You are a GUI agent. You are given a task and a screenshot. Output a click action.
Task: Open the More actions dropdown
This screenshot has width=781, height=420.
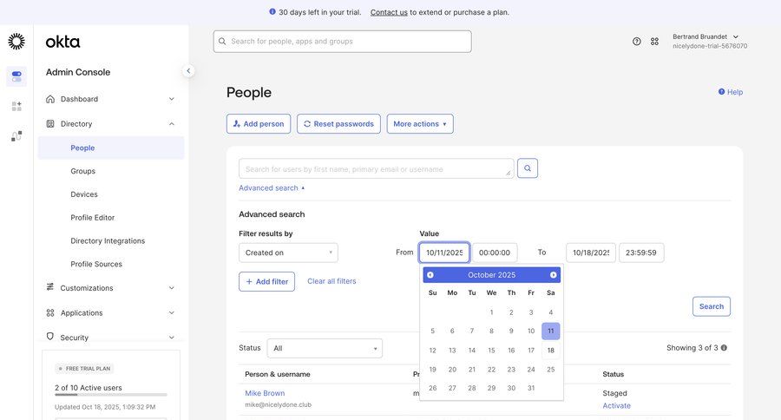420,123
